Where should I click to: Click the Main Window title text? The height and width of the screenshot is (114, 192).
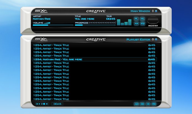140,11
